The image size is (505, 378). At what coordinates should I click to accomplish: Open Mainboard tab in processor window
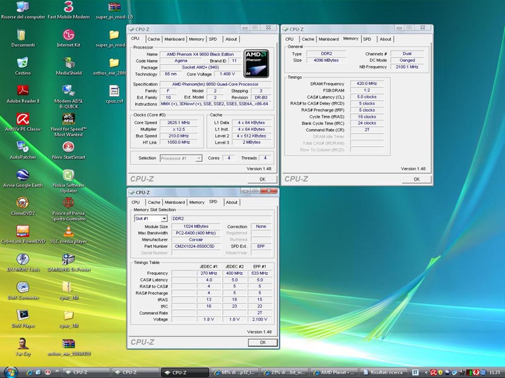pyautogui.click(x=174, y=39)
